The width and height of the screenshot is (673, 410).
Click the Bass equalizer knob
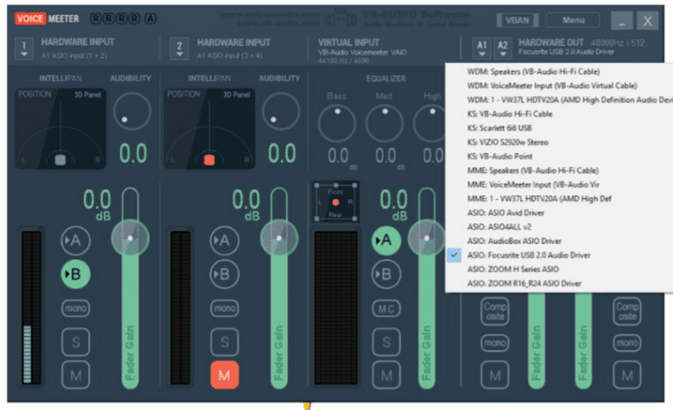click(337, 123)
